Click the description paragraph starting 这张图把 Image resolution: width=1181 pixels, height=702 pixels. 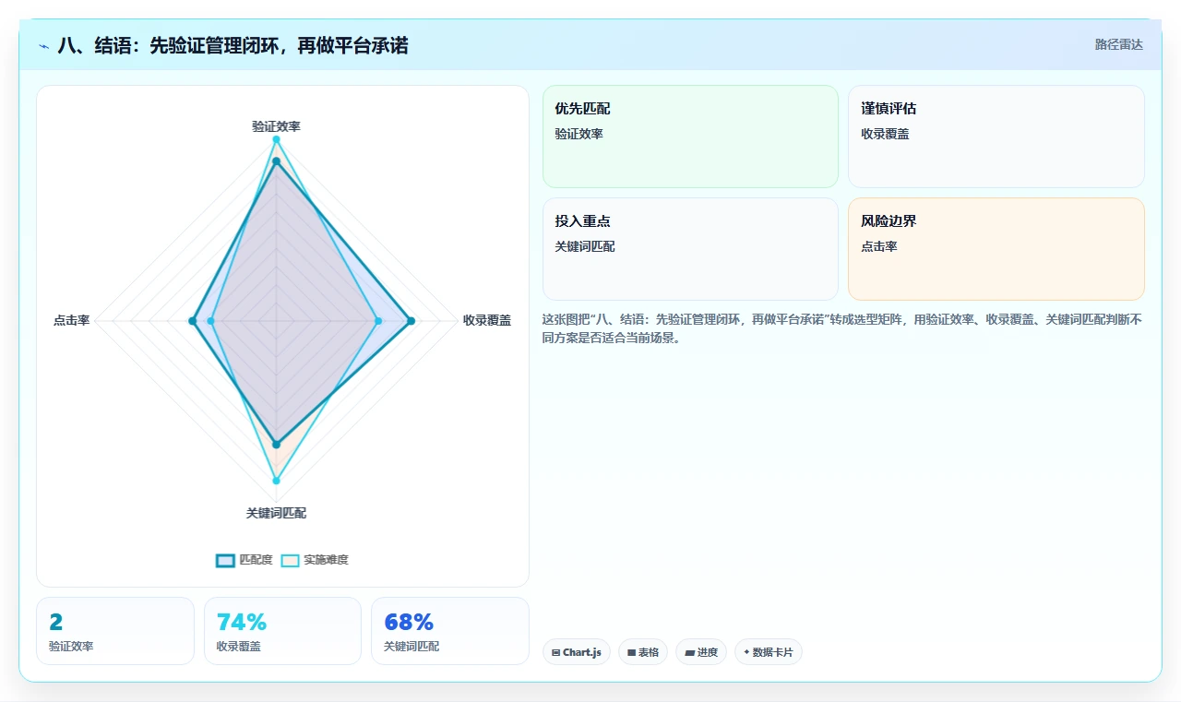(x=843, y=328)
